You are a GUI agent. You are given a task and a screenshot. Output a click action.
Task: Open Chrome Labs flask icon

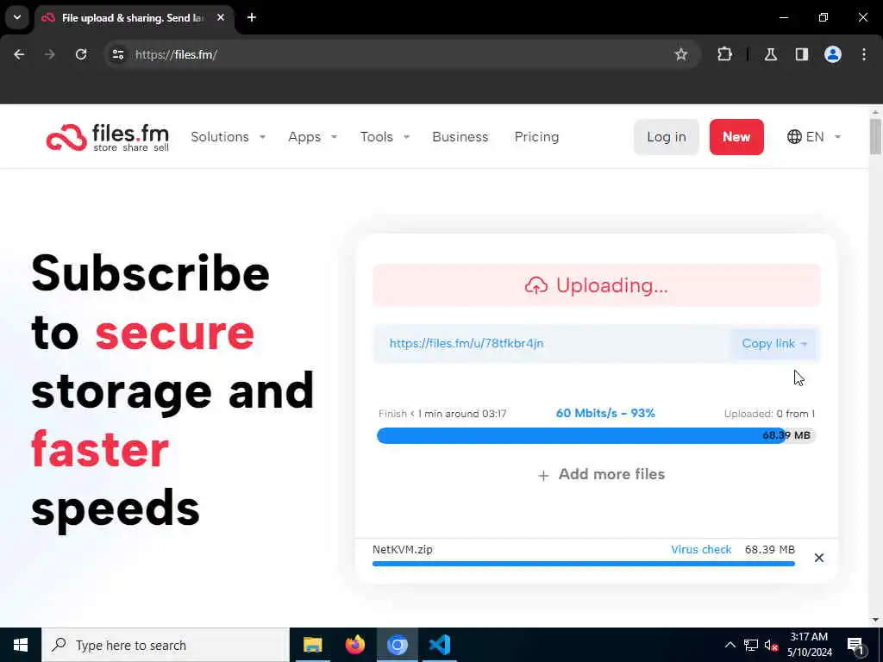(x=770, y=54)
